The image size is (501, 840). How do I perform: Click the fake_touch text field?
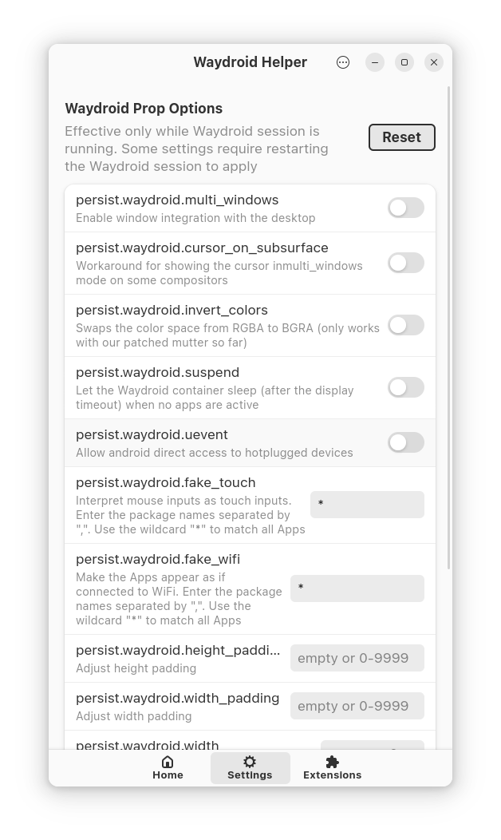click(367, 505)
